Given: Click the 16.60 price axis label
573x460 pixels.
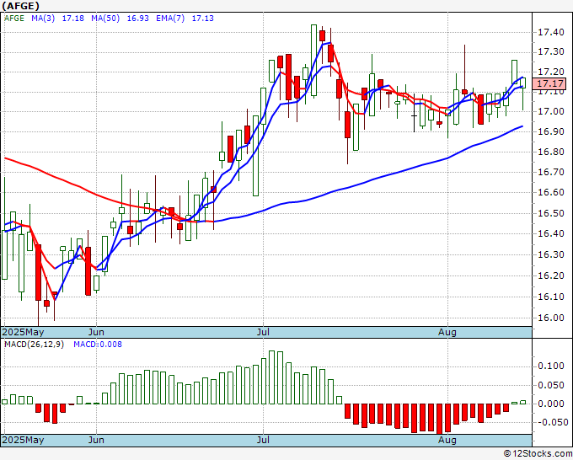Looking at the screenshot, I should tap(551, 192).
